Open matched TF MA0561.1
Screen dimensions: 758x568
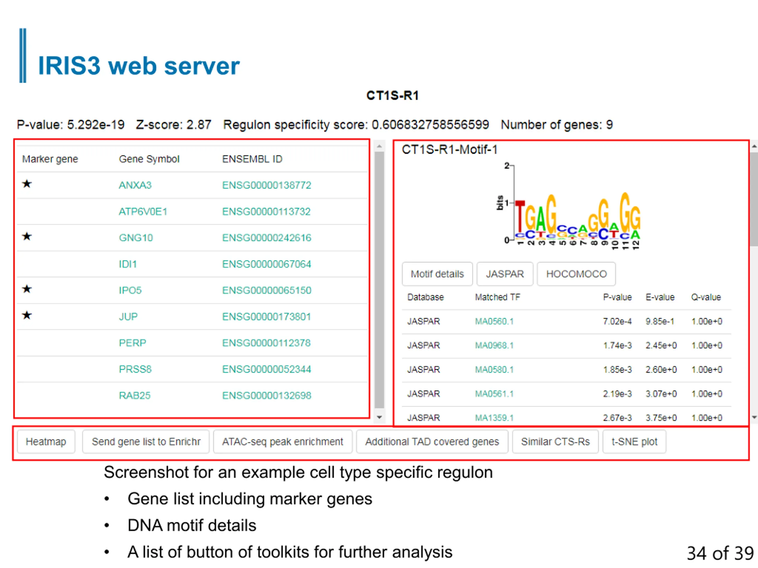[x=494, y=394]
